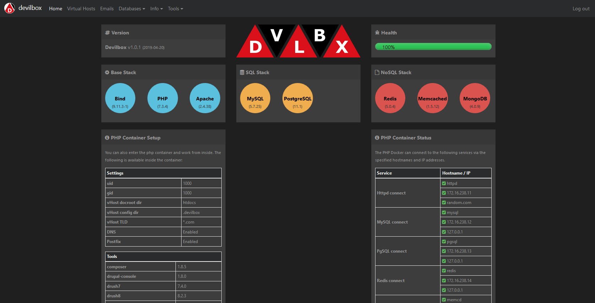Viewport: 595px width, 303px height.
Task: Go to the Virtual Hosts page
Action: click(x=81, y=9)
